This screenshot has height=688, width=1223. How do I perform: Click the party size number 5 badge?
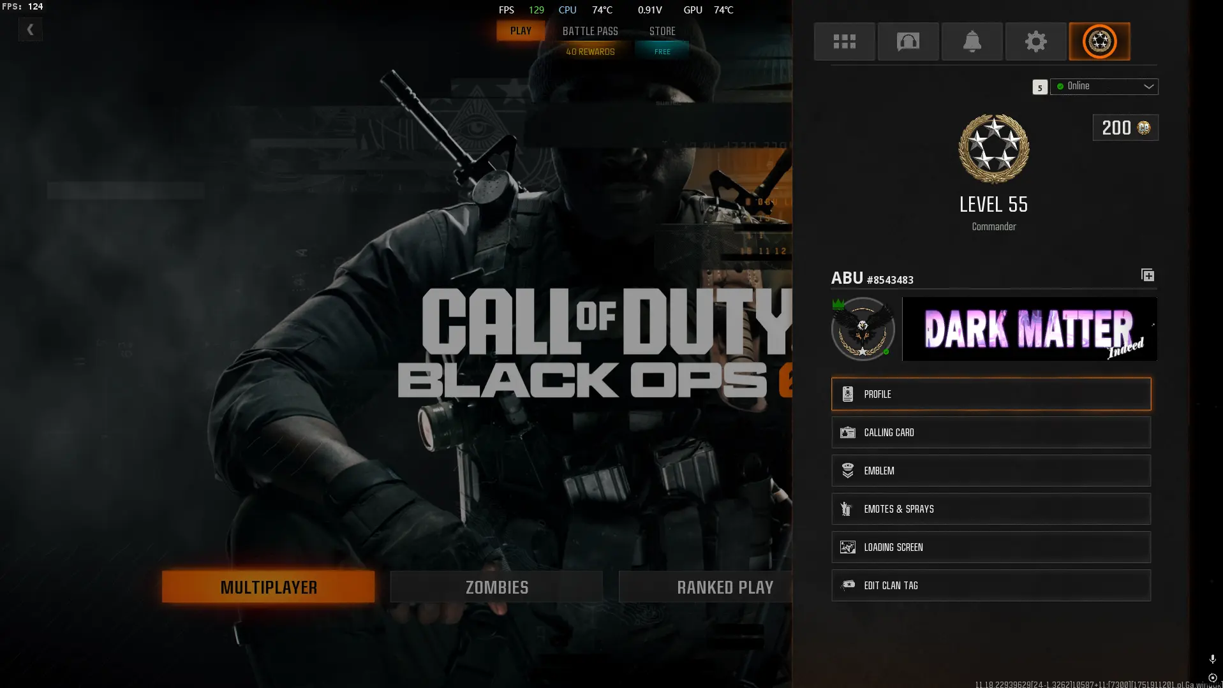1040,87
